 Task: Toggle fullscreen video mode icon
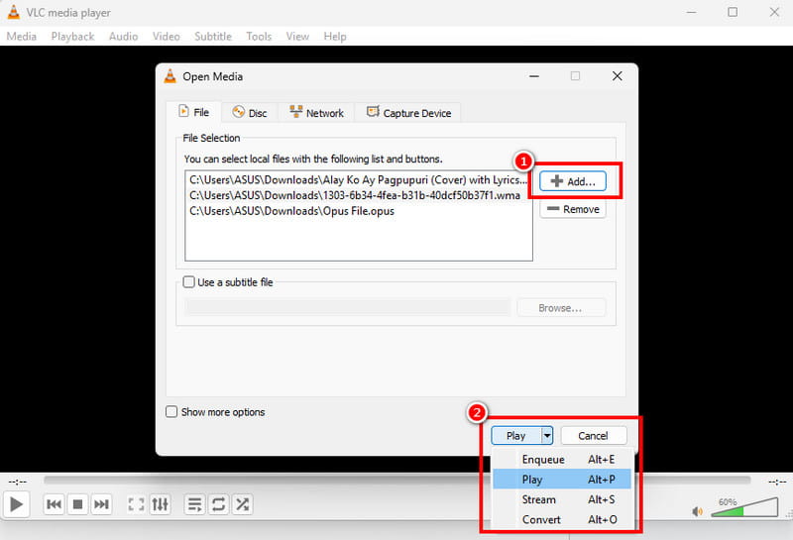tap(136, 504)
